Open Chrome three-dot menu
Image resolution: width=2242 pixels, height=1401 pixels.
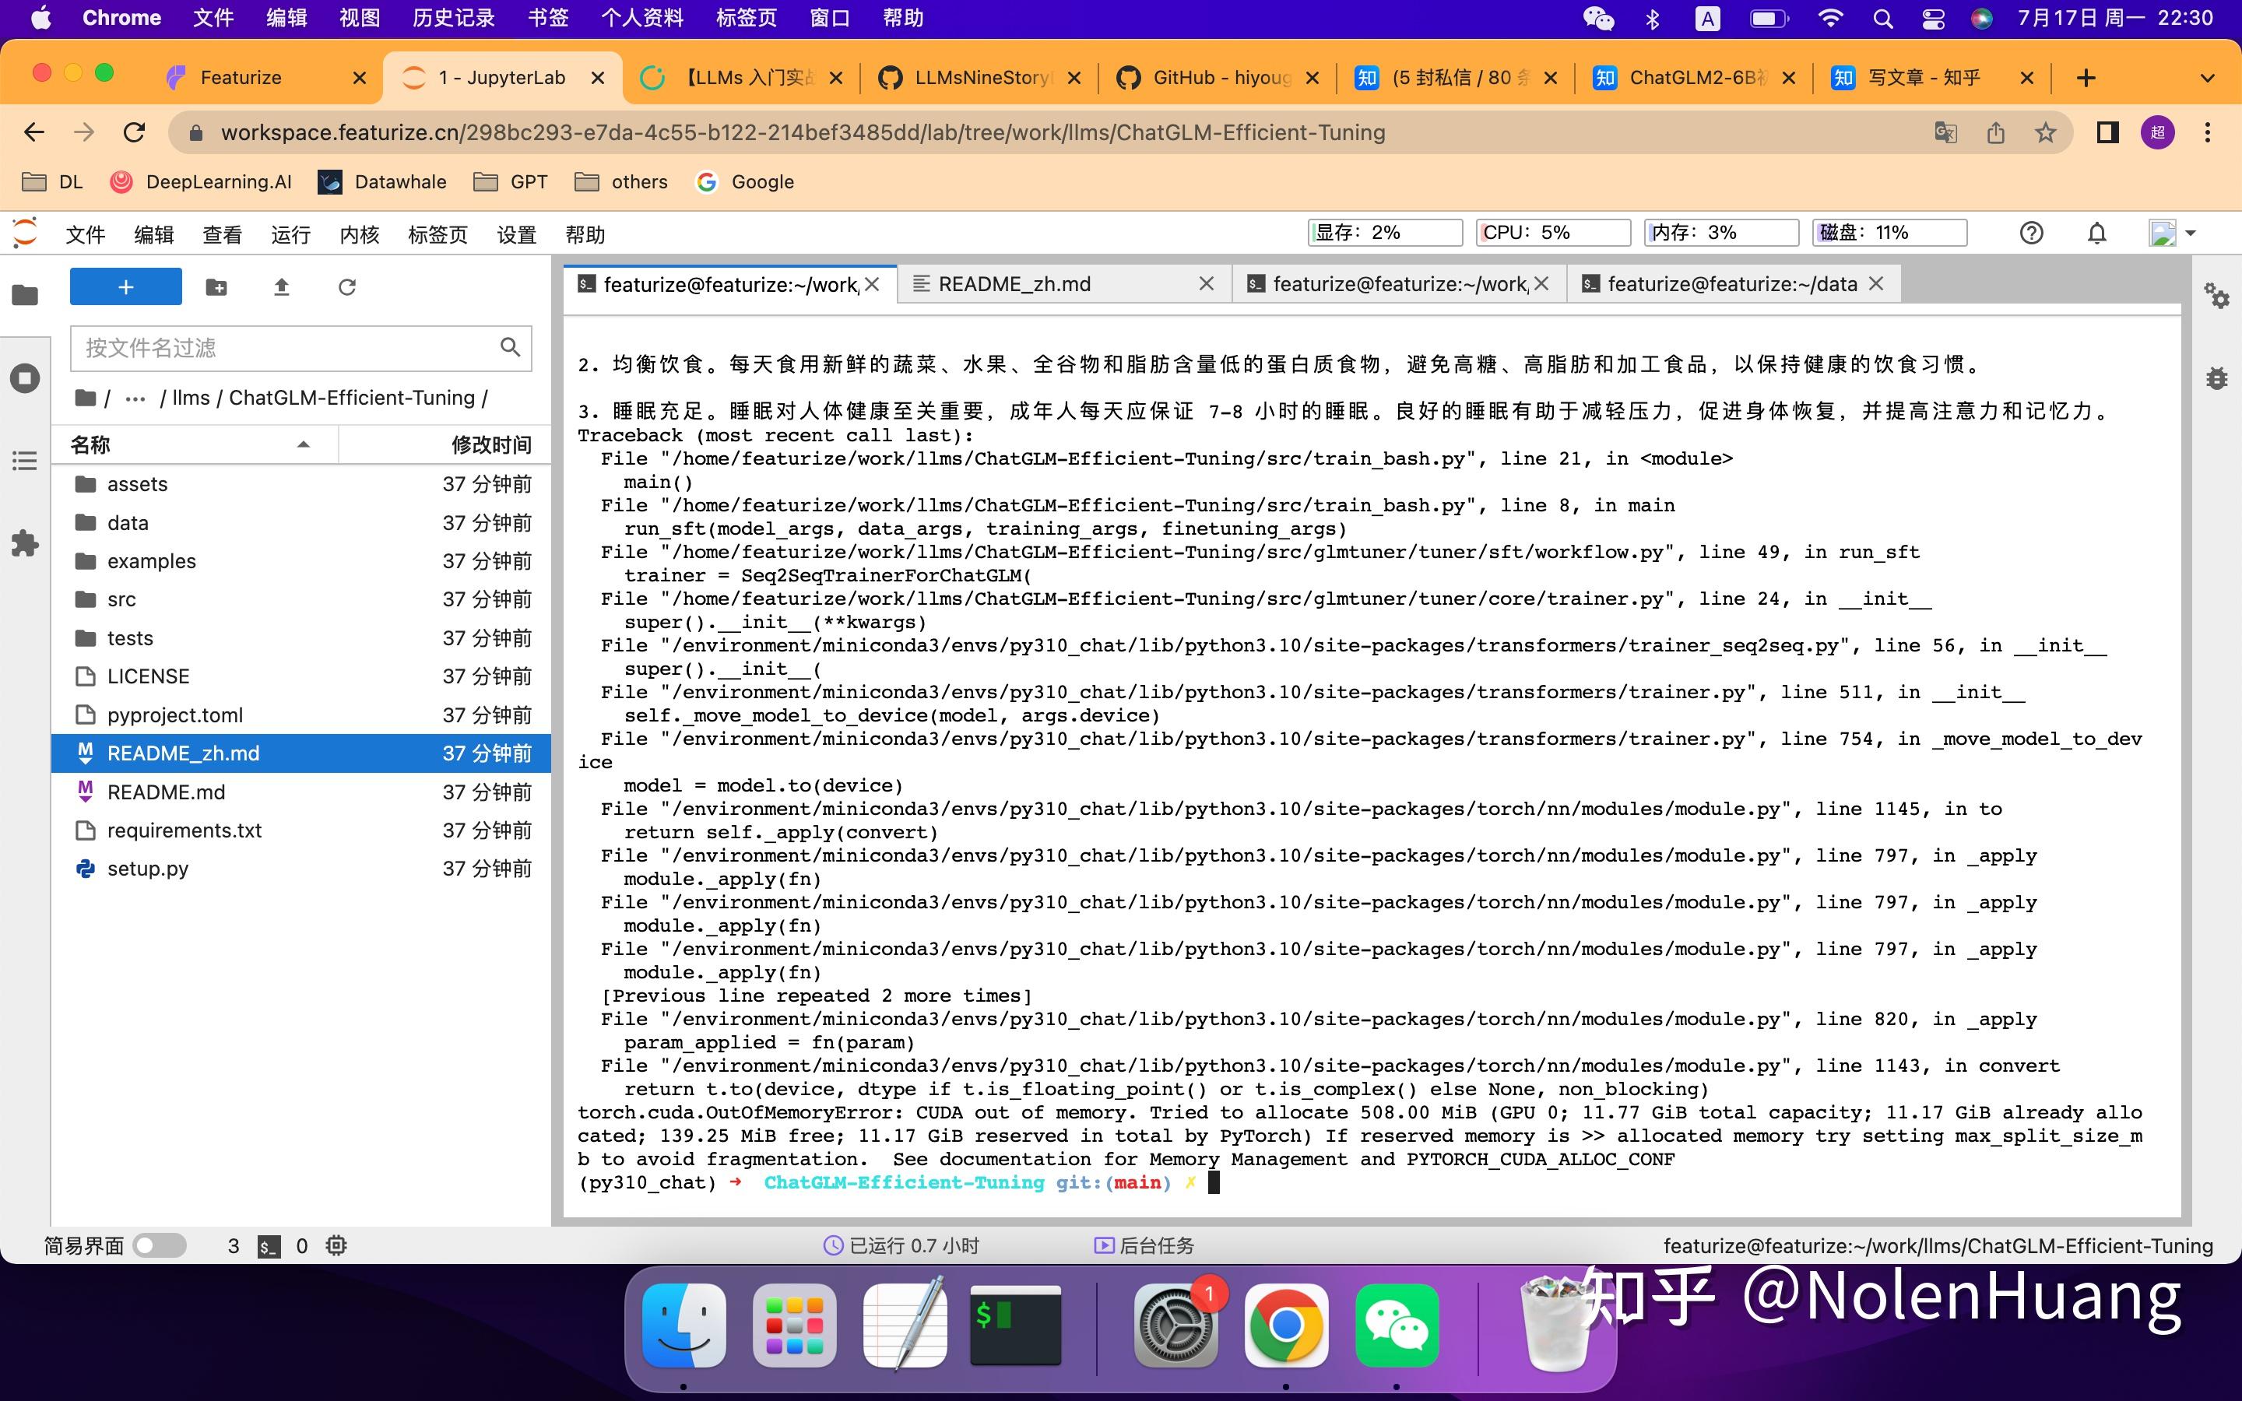tap(2208, 132)
